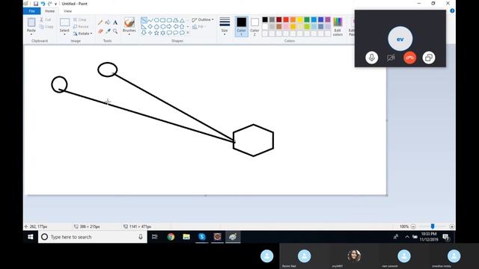Click the Crop button
This screenshot has height=269, width=479.
80,19
